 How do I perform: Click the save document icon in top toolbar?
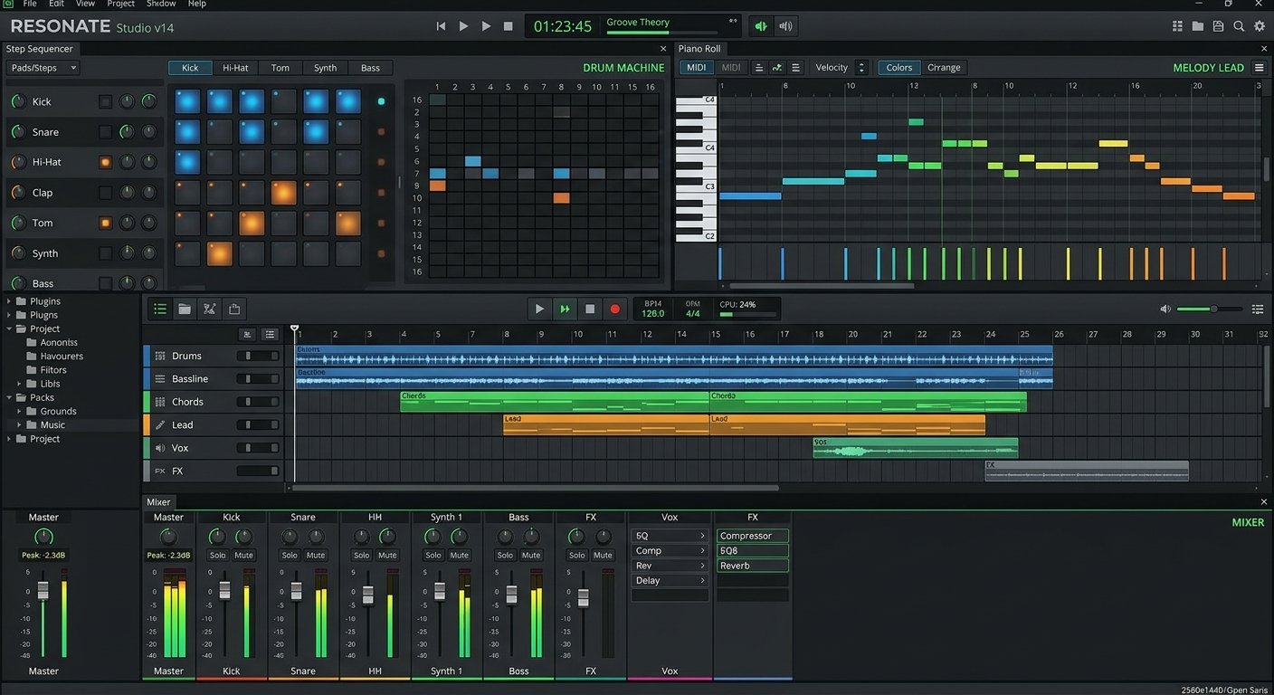tap(1218, 26)
